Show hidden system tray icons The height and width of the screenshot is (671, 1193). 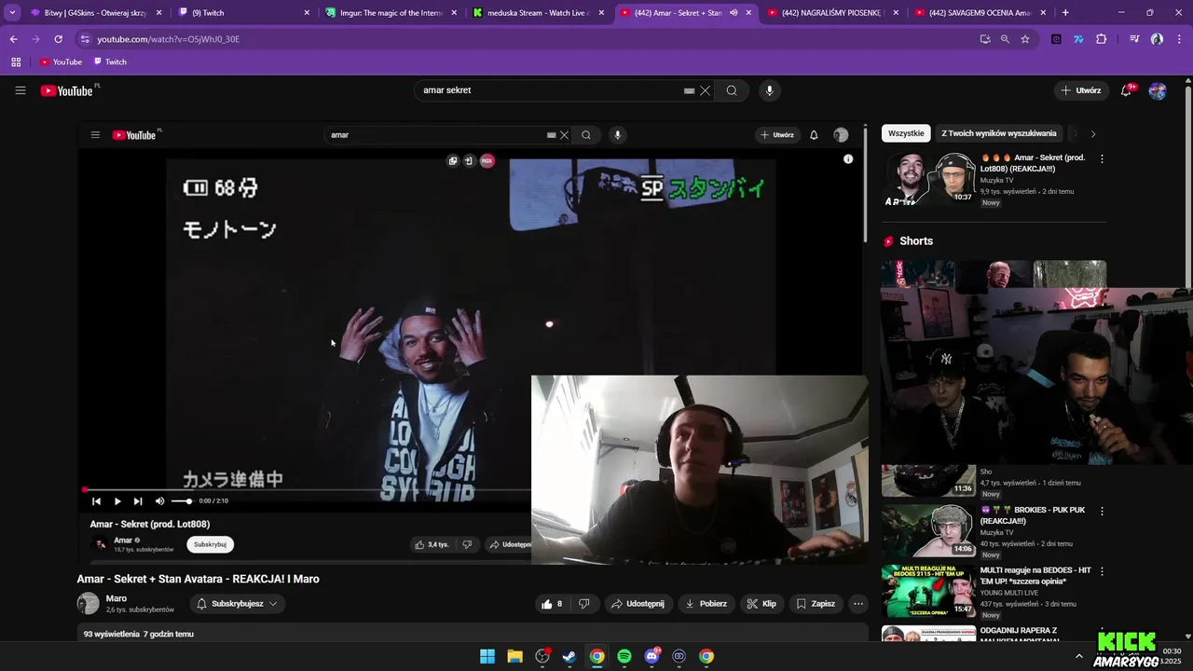(1079, 656)
